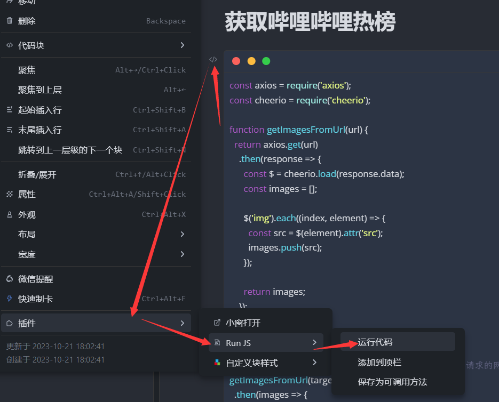Screen dimensions: 499x402
Task: Open the 外观 menu entry
Action: [x=96, y=215]
